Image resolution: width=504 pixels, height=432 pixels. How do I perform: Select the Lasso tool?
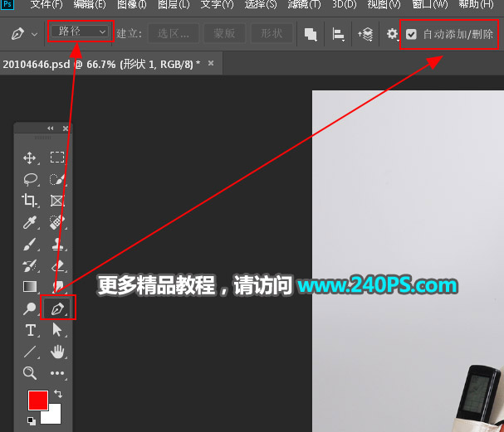(31, 179)
